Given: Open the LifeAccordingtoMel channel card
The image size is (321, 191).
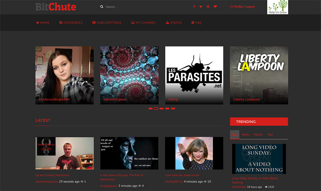Looking at the screenshot, I should pyautogui.click(x=65, y=75).
